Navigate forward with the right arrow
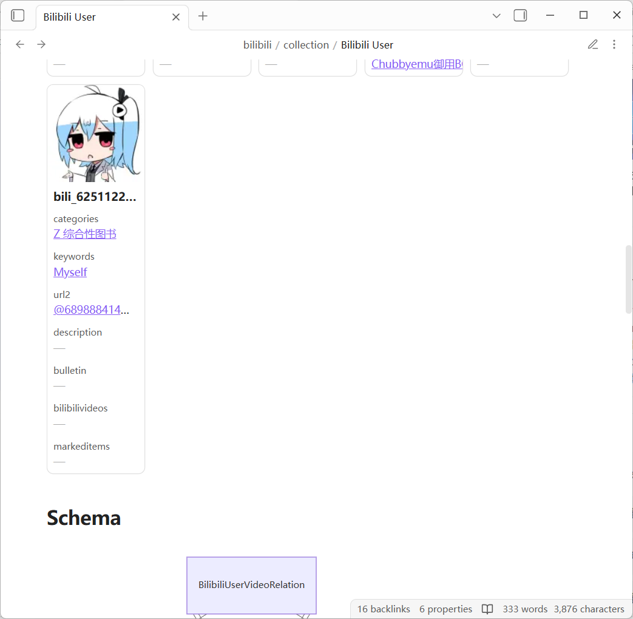 click(41, 44)
